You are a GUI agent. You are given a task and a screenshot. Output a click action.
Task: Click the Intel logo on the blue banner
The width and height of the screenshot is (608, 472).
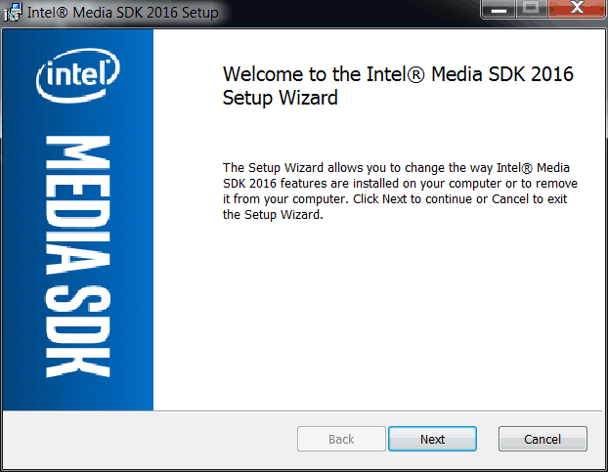(x=78, y=75)
